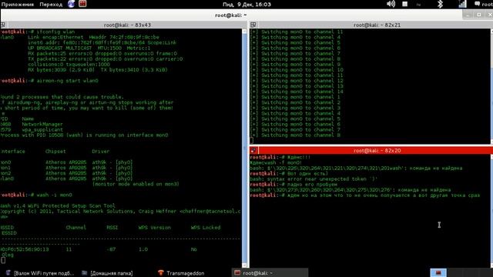The height and width of the screenshot is (277, 493).
Task: Click 'WPS Locked' column header
Action: point(206,228)
